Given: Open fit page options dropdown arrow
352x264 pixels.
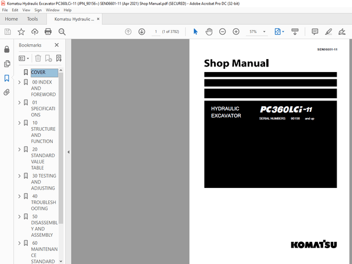Looking at the screenshot, I should click(283, 32).
